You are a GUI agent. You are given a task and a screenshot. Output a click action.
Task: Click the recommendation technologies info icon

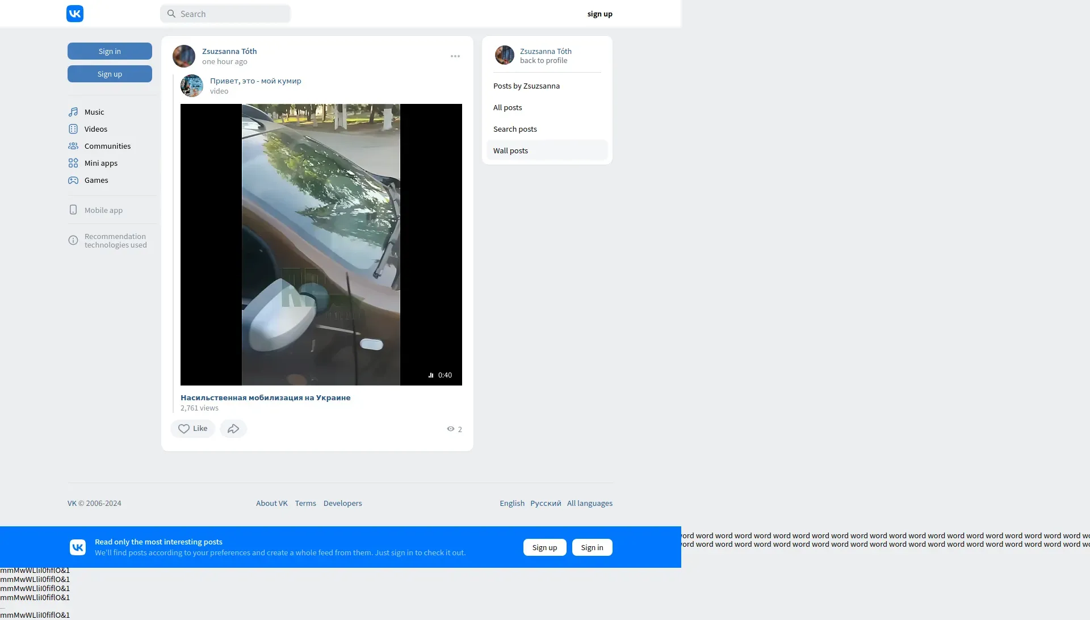pos(73,241)
